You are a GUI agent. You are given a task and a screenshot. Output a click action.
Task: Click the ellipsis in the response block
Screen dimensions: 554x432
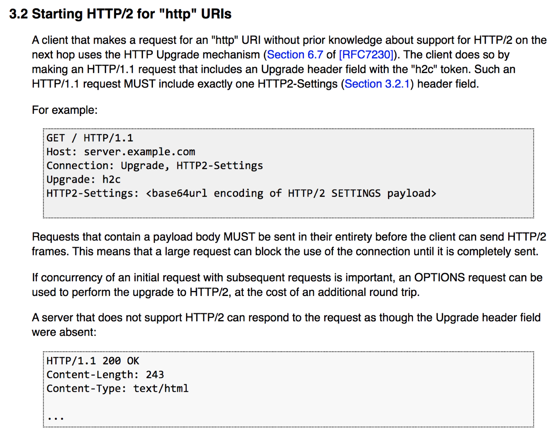(56, 418)
